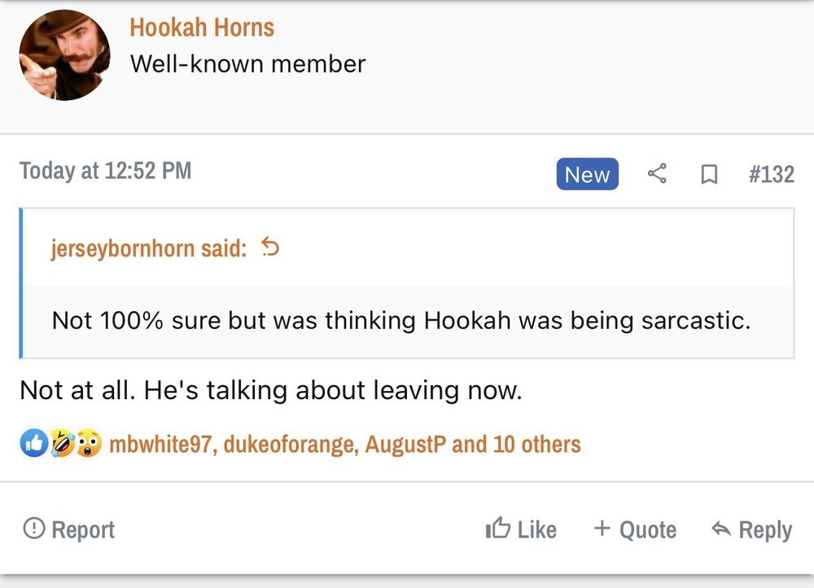814x588 pixels.
Task: Click the arrow beside jerseybornhorn said
Action: tap(270, 248)
